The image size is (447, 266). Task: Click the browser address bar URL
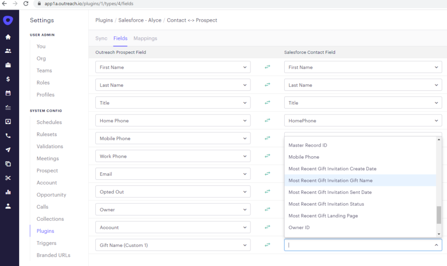[89, 4]
